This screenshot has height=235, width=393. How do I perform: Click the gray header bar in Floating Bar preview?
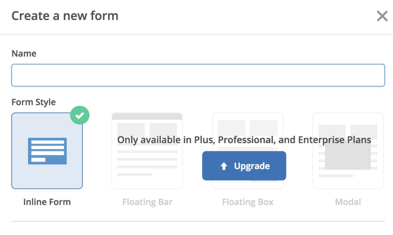[147, 116]
